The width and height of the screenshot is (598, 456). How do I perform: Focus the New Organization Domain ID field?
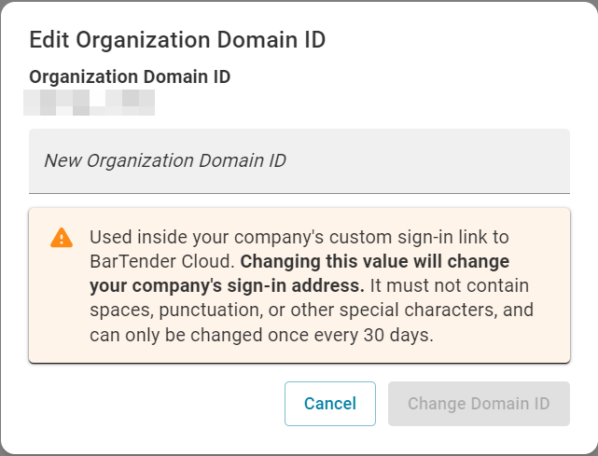point(299,161)
